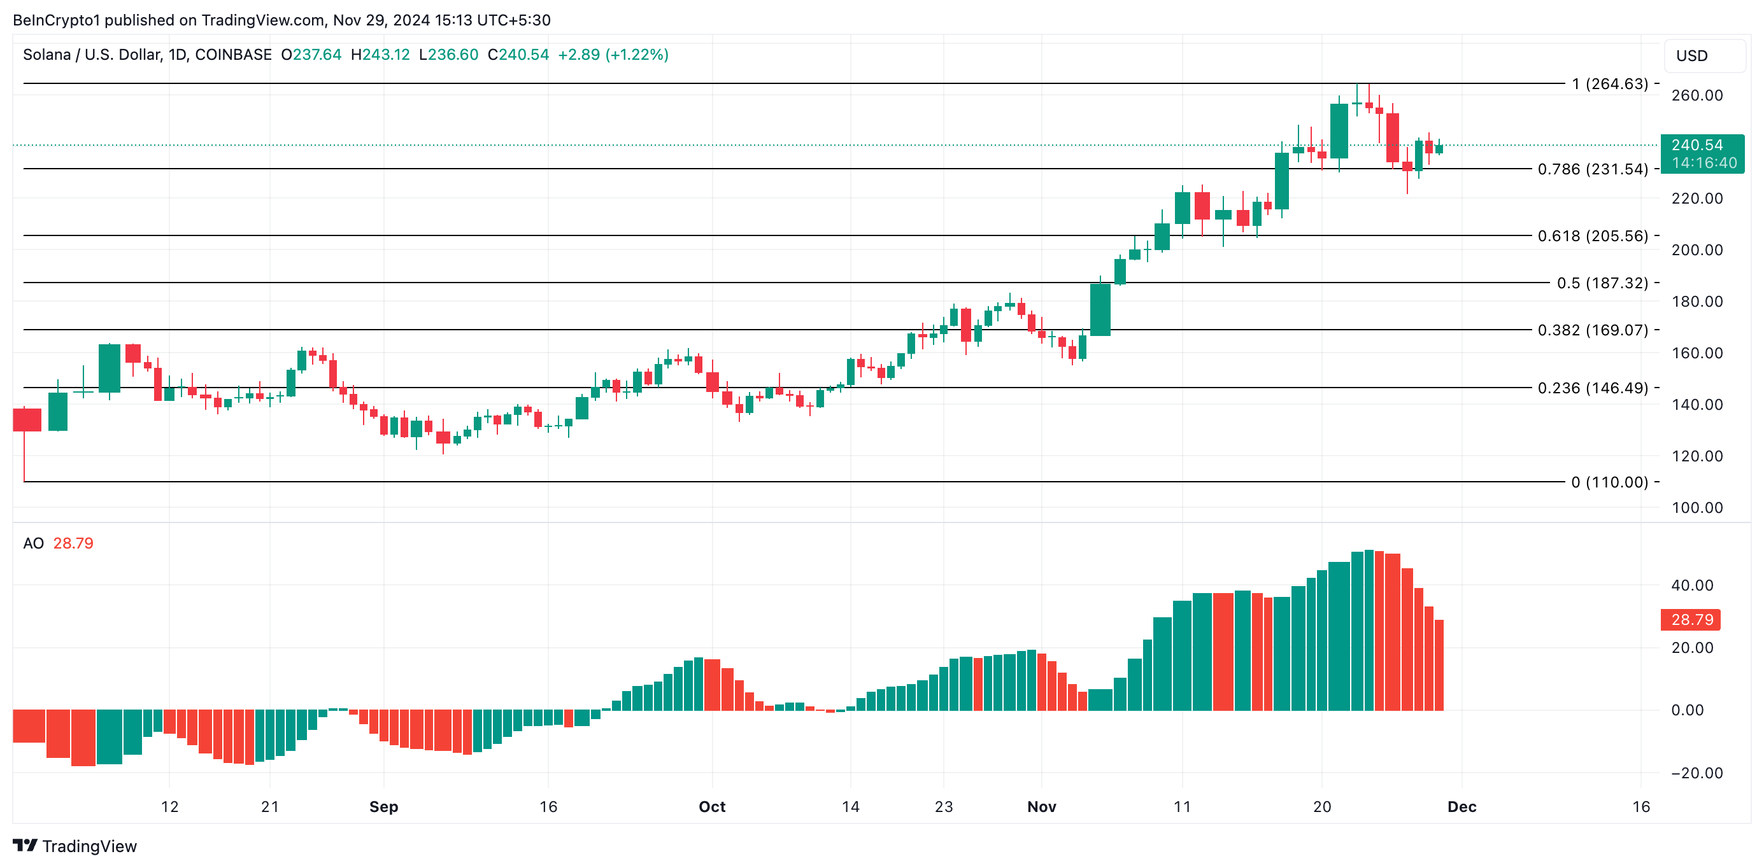The width and height of the screenshot is (1764, 868).
Task: Select the 1 (264.63) Fibonacci level label
Action: pyautogui.click(x=1609, y=83)
